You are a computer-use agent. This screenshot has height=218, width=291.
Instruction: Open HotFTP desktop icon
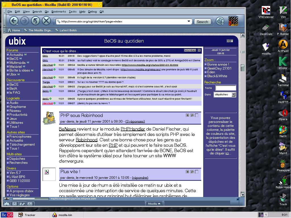point(283,97)
